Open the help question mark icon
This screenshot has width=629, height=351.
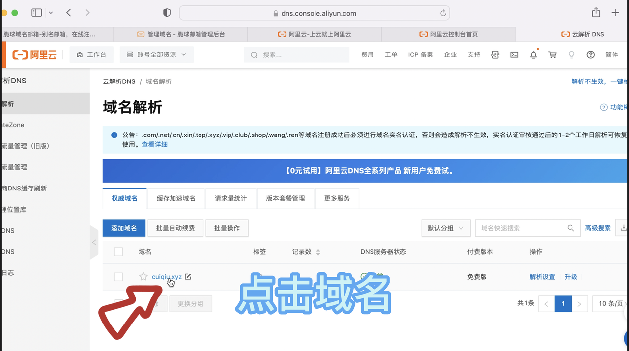coord(591,54)
